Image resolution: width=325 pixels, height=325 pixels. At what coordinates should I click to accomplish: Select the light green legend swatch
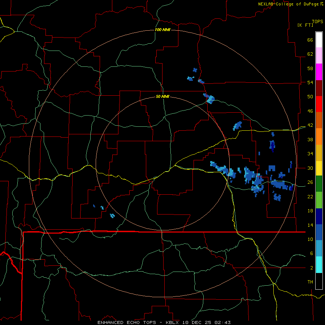coord(319,200)
